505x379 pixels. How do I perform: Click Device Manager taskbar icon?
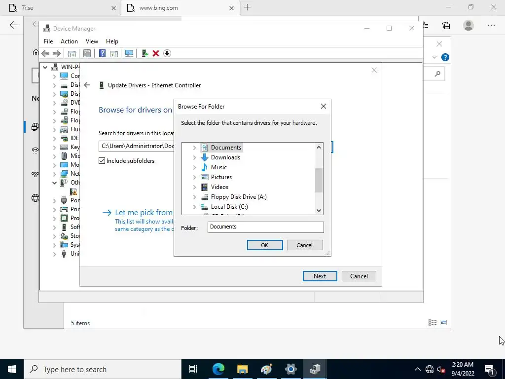click(x=315, y=369)
